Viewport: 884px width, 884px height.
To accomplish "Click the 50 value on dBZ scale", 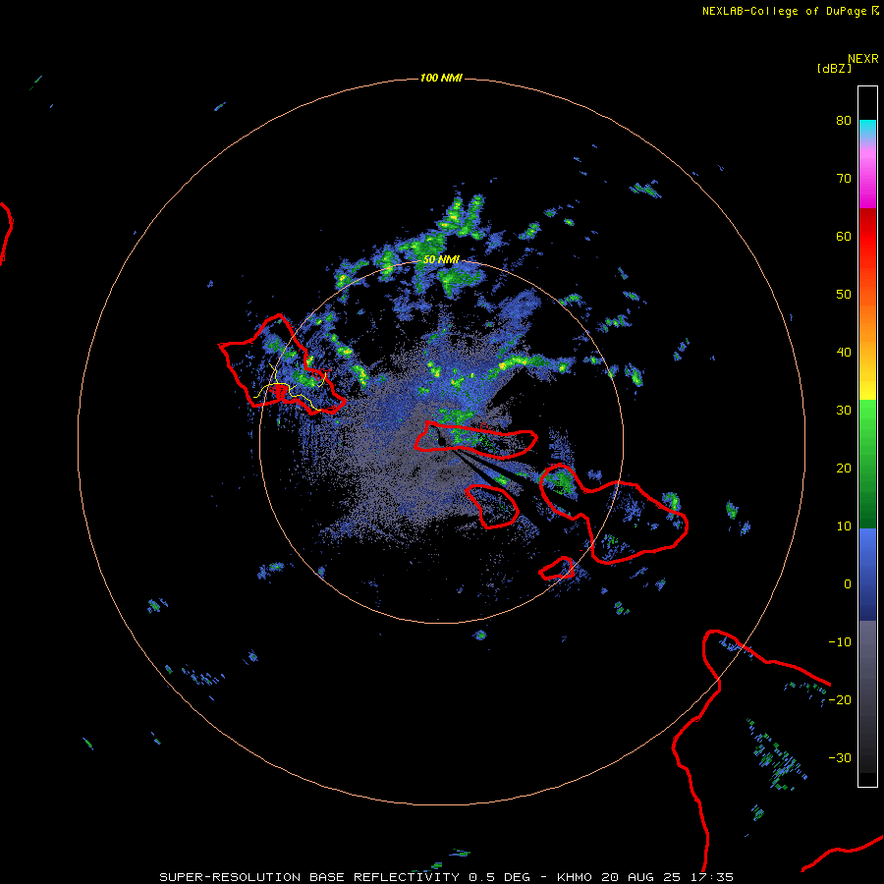I will (844, 295).
